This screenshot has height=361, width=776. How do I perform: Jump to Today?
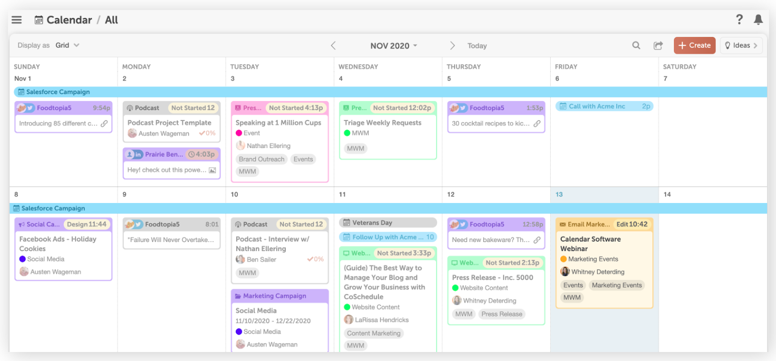point(477,45)
